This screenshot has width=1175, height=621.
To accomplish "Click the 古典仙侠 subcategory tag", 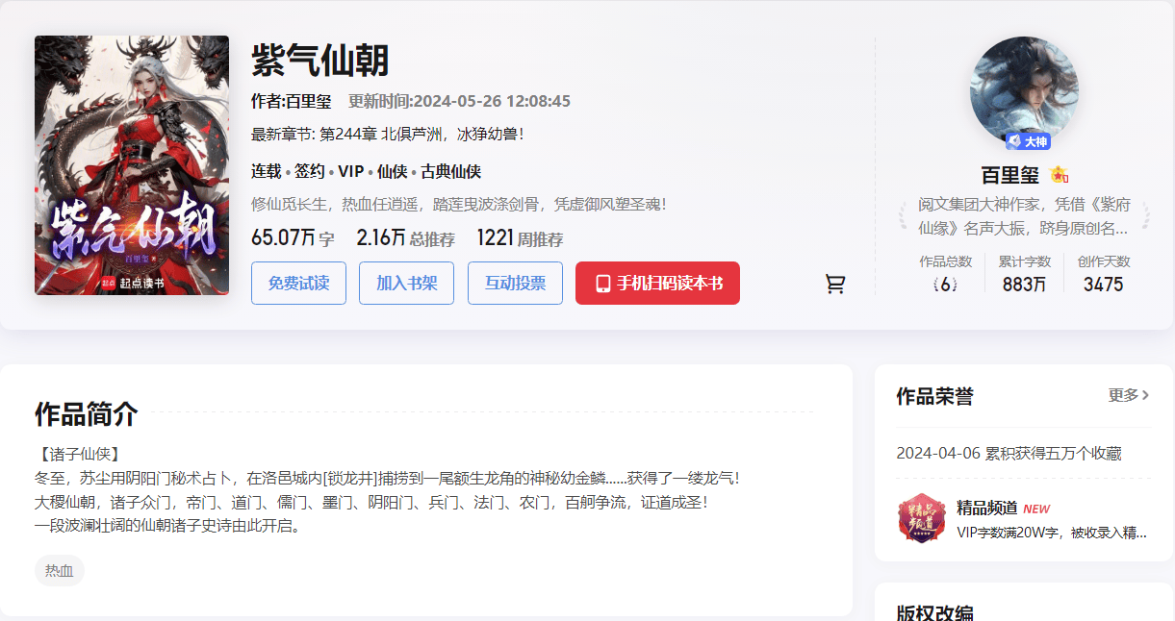I will click(450, 171).
